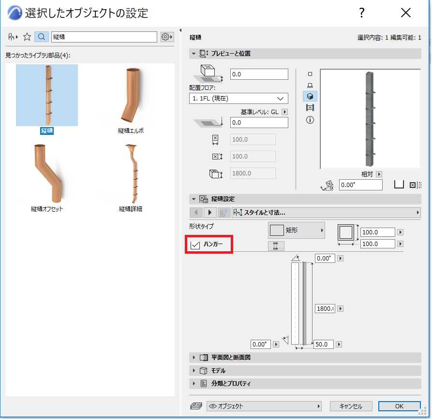
Task: Click the favorites star icon
Action: (x=27, y=37)
